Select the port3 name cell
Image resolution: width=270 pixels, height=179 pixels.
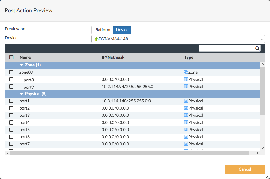[x=59, y=115]
